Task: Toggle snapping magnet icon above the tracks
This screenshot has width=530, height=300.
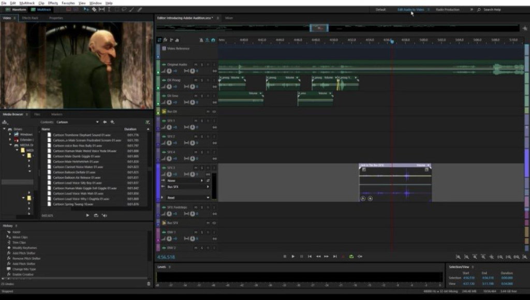Action: click(x=213, y=40)
